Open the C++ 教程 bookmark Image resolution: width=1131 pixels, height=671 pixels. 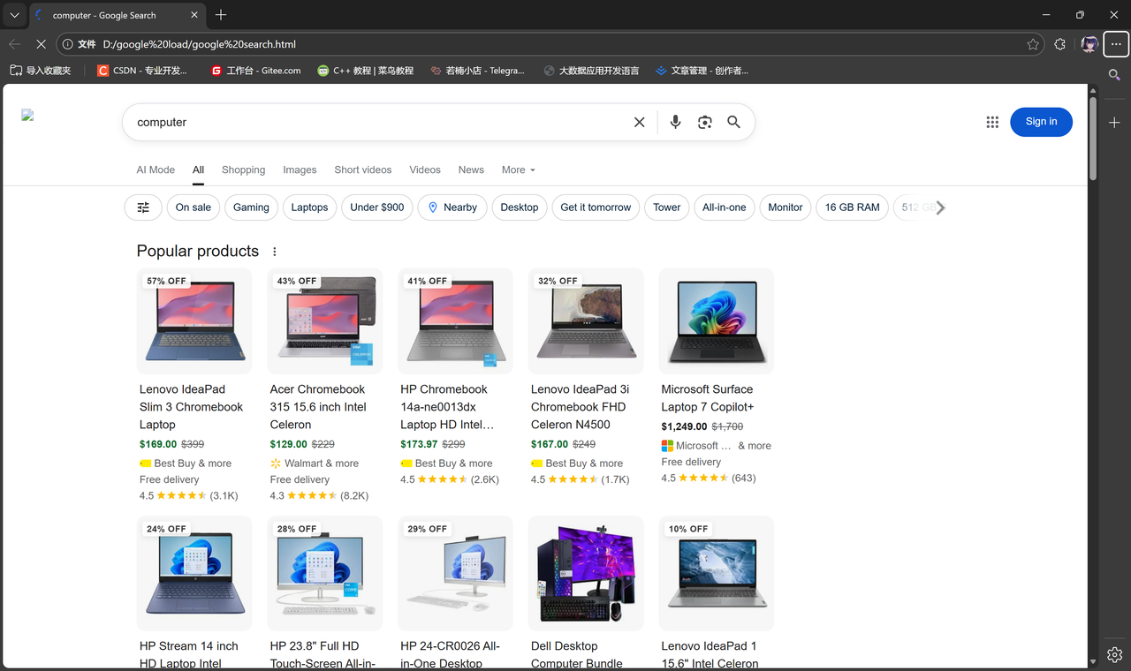click(366, 71)
